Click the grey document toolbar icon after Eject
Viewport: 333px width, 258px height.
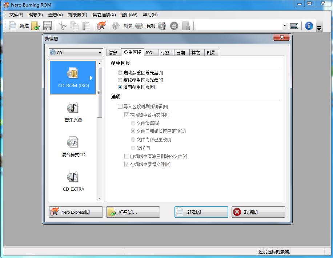coord(186,26)
